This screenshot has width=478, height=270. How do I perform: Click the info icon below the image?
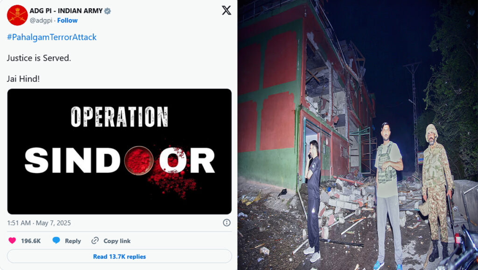226,223
